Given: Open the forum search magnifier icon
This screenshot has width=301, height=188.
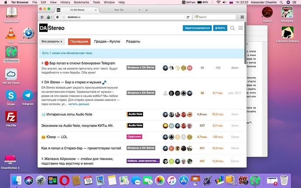Looking at the screenshot, I should tap(233, 28).
